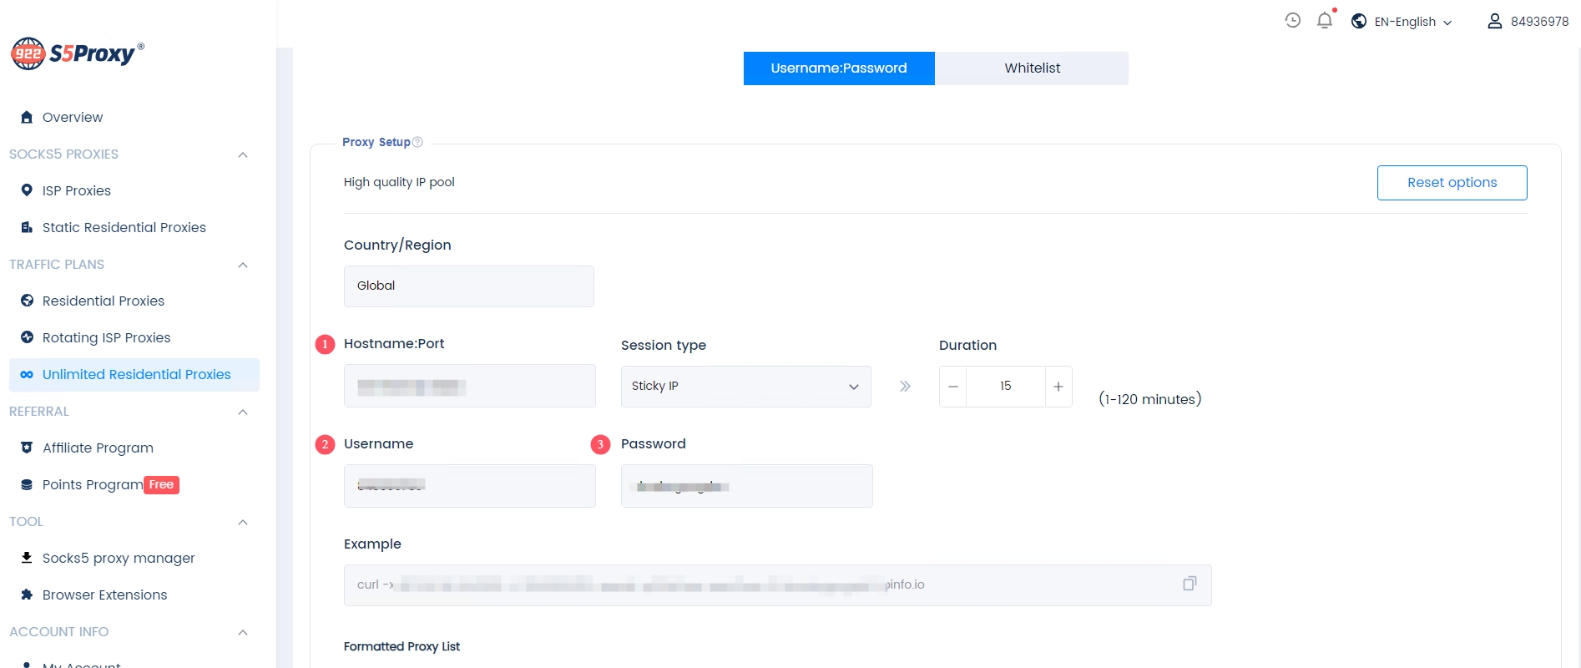Increase duration with plus button

[x=1058, y=387]
